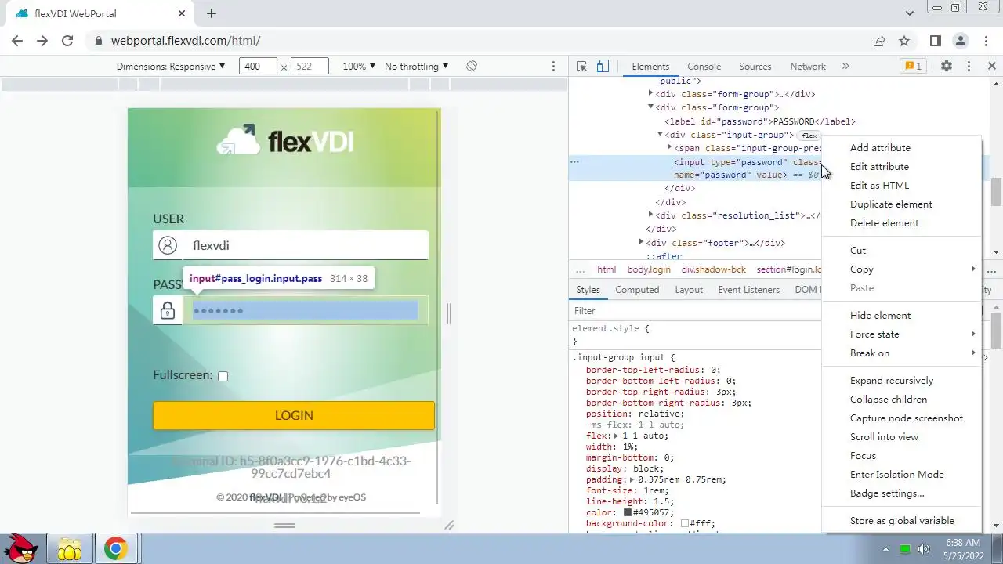The image size is (1003, 564).
Task: Open the Copy submenu
Action: [x=901, y=269]
